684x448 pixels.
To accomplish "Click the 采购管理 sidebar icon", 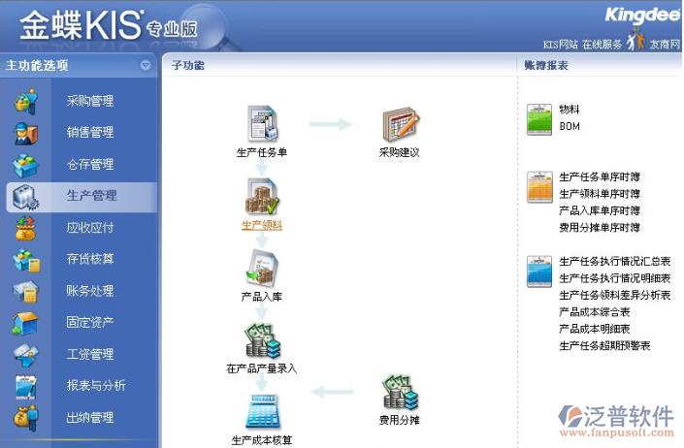I will (x=26, y=102).
